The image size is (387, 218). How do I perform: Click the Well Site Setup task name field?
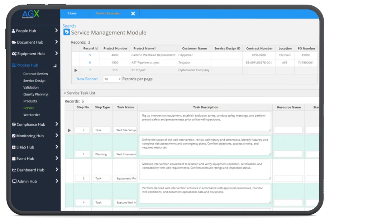point(125,130)
